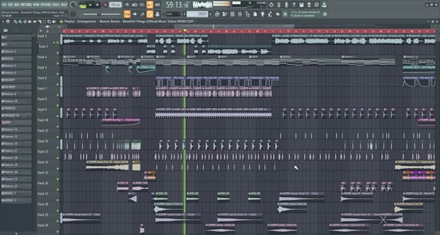
Task: Click the question mark help icon
Action: tap(294, 5)
